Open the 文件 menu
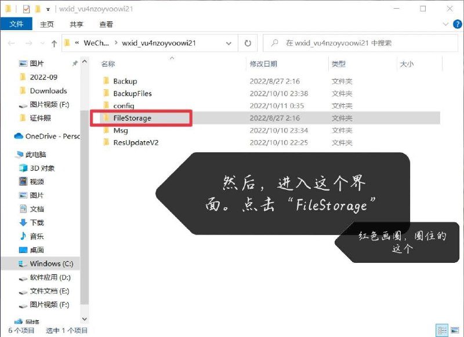464x337 pixels. 17,25
